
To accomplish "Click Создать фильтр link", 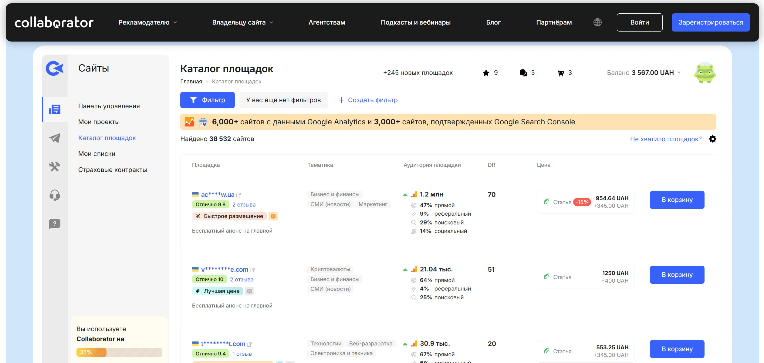I will tap(368, 100).
